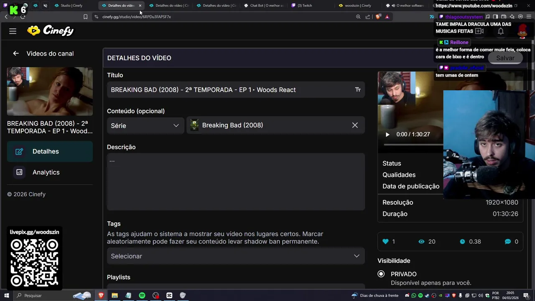Image resolution: width=535 pixels, height=301 pixels.
Task: Open CapCut from the taskbar
Action: click(169, 296)
